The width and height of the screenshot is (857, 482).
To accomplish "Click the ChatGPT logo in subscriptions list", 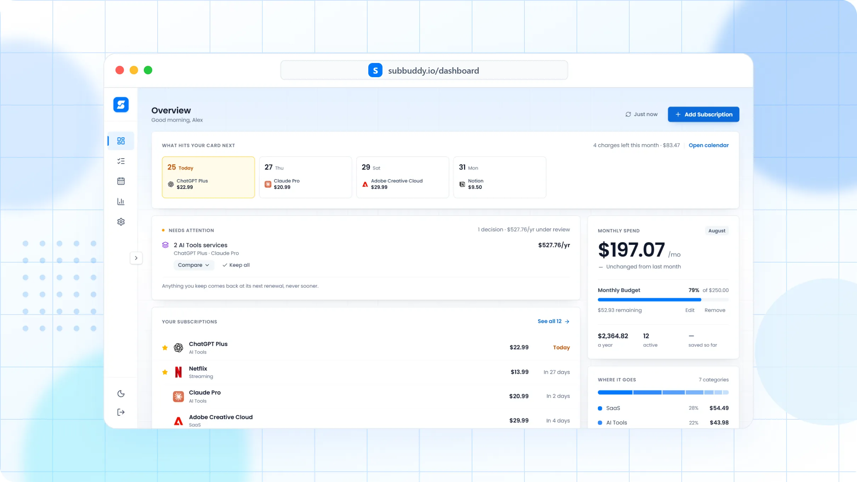I will pos(178,348).
